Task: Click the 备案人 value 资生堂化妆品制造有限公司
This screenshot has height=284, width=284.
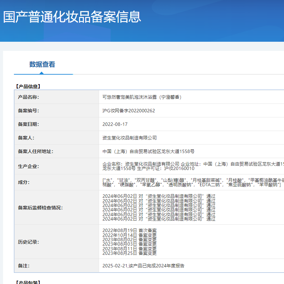Action: point(130,138)
